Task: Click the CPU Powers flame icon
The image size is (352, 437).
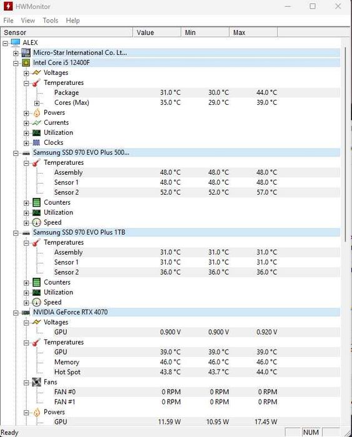Action: (x=37, y=112)
